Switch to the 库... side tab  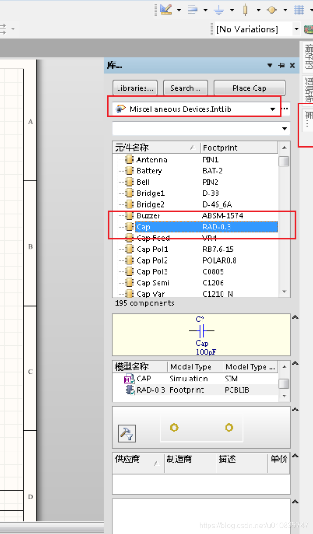pos(307,120)
